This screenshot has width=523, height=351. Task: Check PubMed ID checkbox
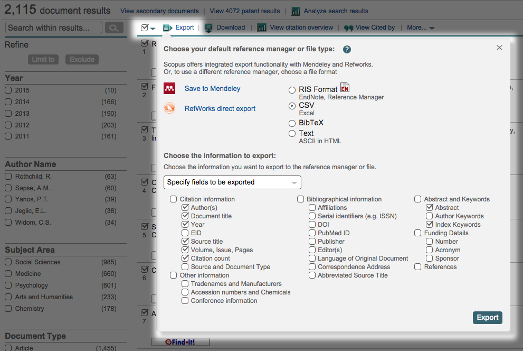[x=312, y=233]
